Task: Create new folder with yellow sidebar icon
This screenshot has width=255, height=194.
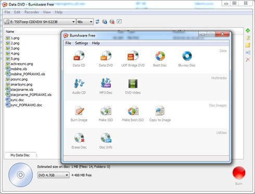Action: [x=248, y=45]
